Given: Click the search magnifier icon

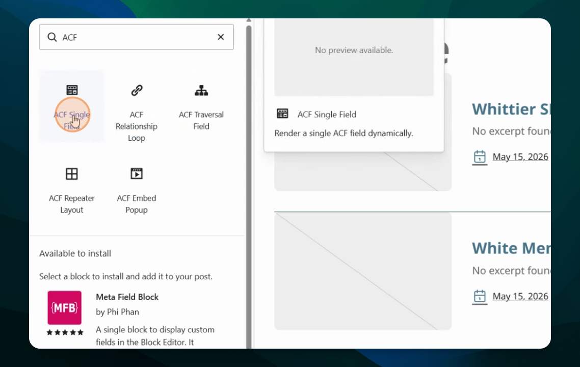Looking at the screenshot, I should click(52, 37).
